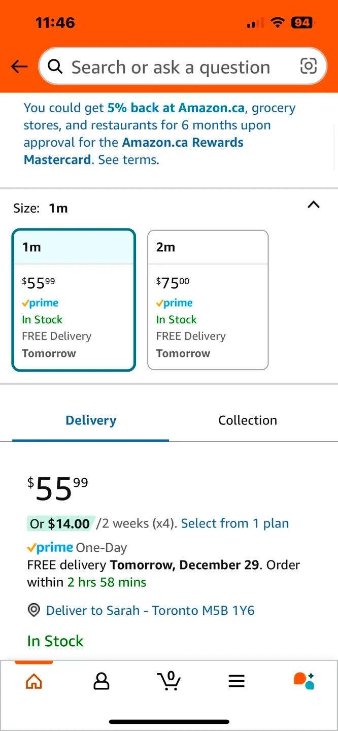This screenshot has width=338, height=731.
Task: Select the 2m size option
Action: click(x=208, y=300)
